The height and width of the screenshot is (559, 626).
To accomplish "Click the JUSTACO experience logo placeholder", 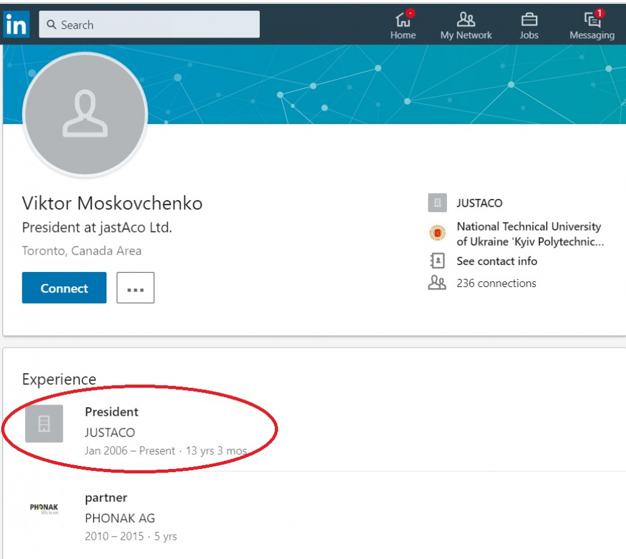I will coord(44,424).
